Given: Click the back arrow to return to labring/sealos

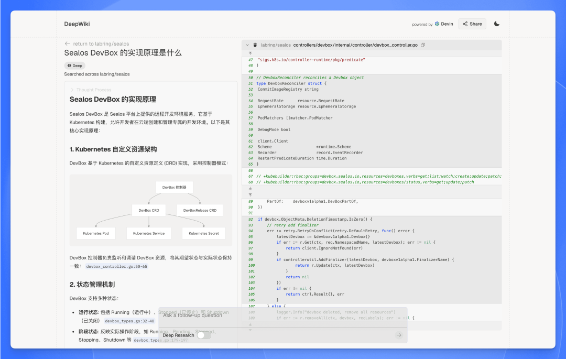Looking at the screenshot, I should click(67, 43).
